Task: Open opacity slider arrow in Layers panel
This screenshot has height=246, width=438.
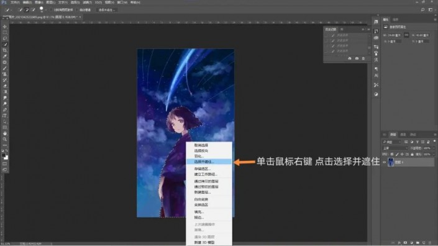Action: pyautogui.click(x=434, y=148)
